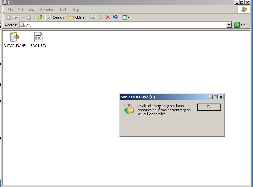Minimize the Sonic DLA Drive dialog
253x187 pixels.
(x=210, y=97)
